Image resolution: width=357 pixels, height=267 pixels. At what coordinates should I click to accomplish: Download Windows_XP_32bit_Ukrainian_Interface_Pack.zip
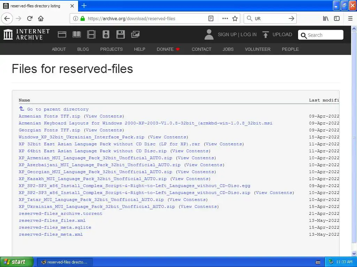click(82, 137)
